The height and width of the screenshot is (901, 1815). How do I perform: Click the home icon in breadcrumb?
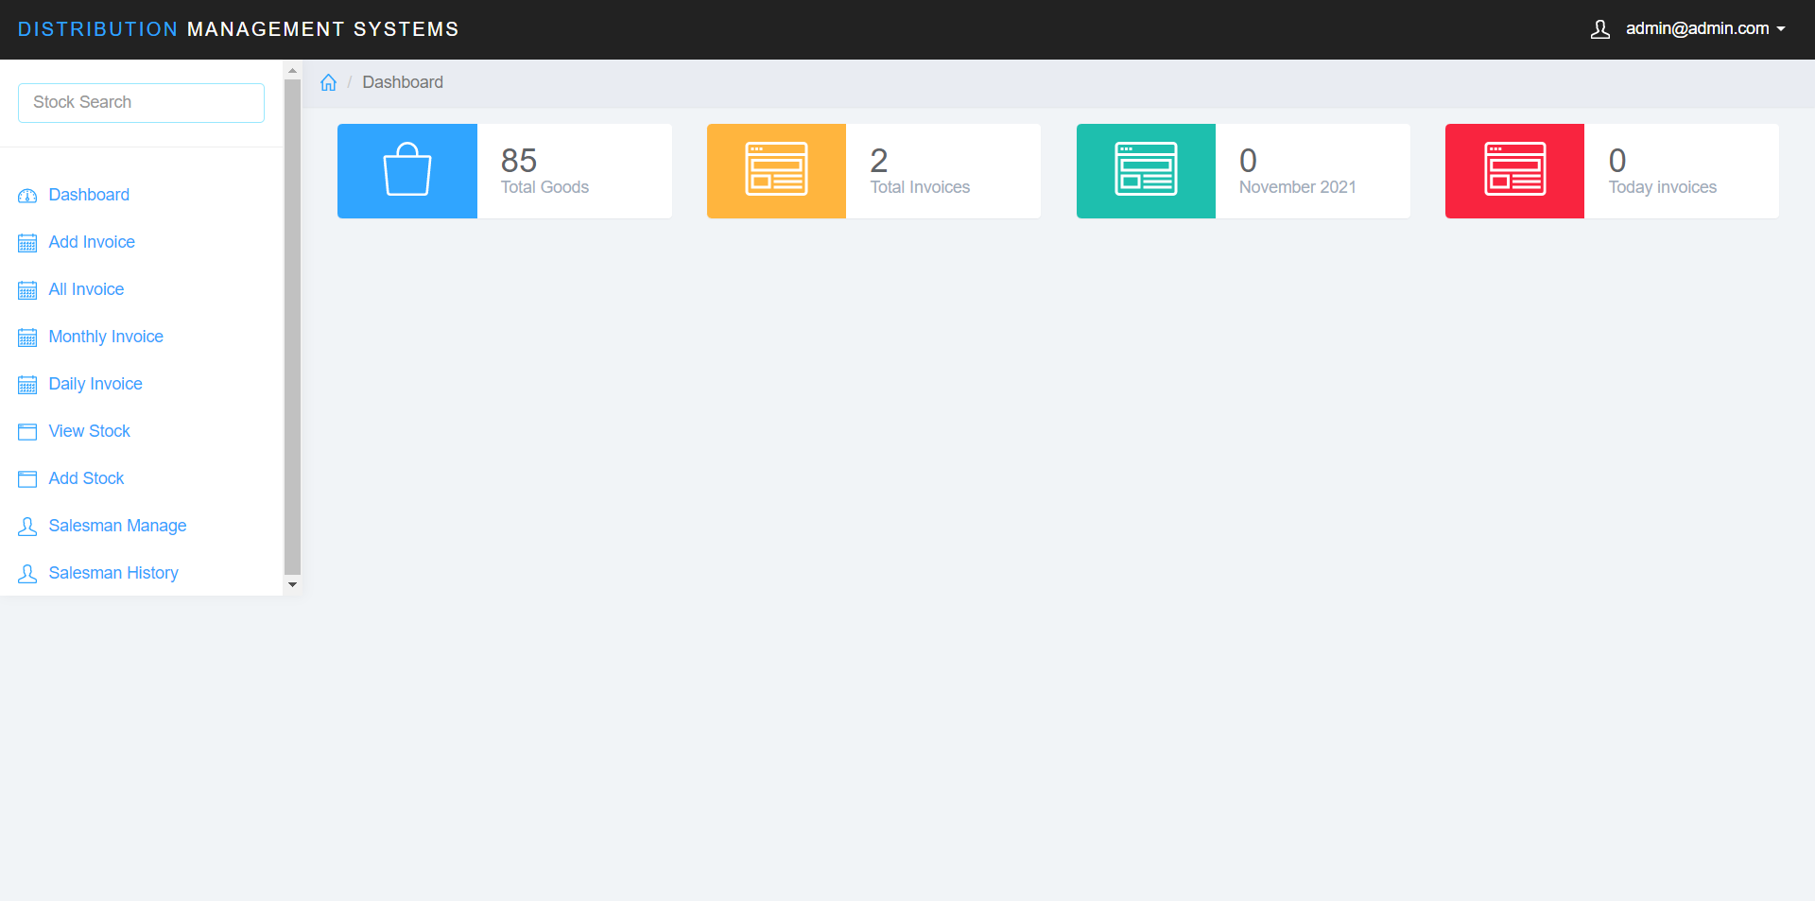[x=328, y=82]
